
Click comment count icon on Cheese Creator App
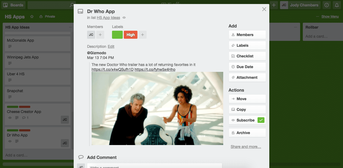point(25,118)
